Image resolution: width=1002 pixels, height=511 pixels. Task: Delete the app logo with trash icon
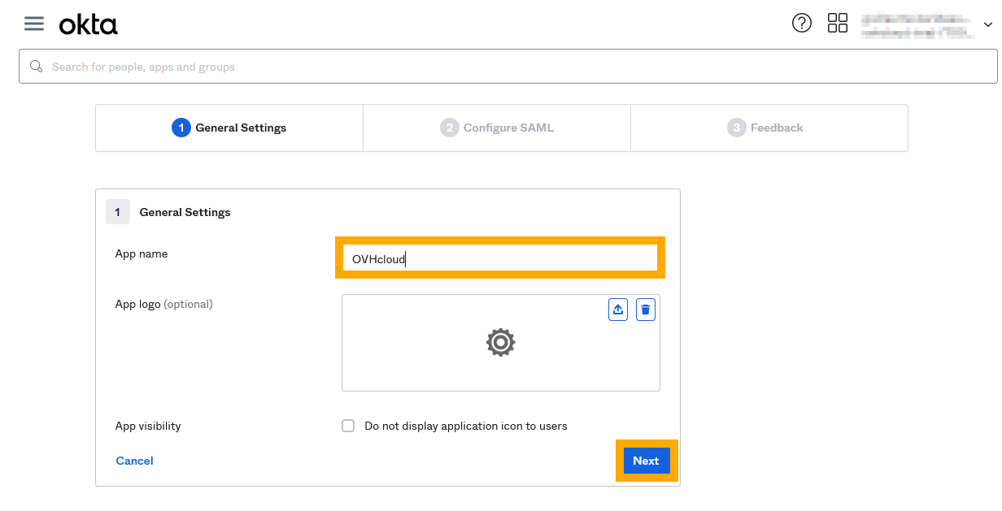pyautogui.click(x=646, y=310)
